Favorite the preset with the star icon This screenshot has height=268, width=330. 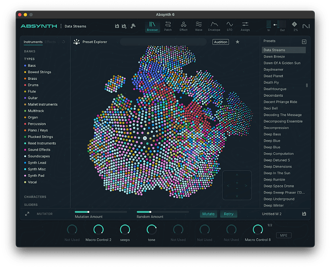237,42
